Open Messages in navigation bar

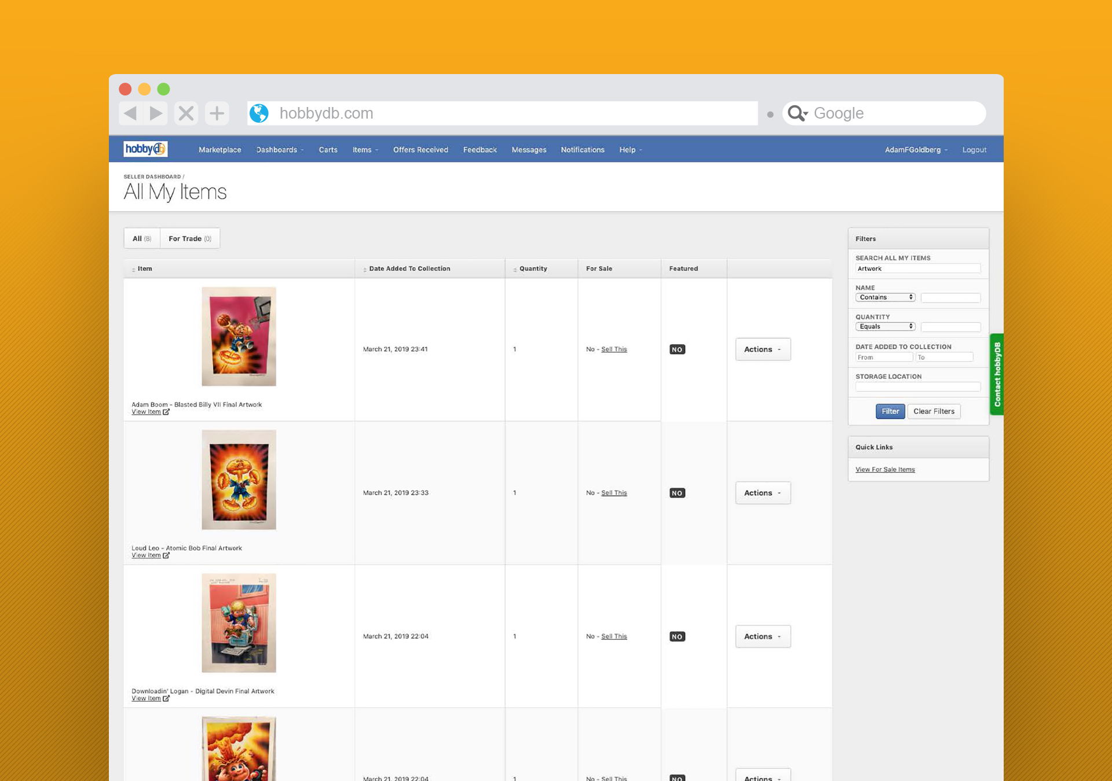(529, 150)
